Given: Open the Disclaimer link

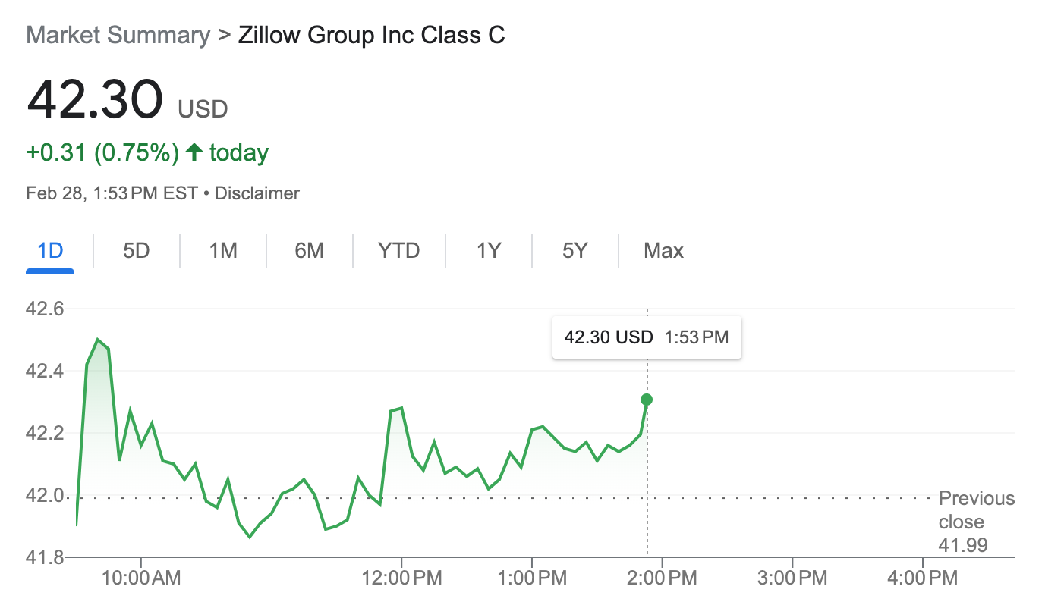Looking at the screenshot, I should 257,193.
